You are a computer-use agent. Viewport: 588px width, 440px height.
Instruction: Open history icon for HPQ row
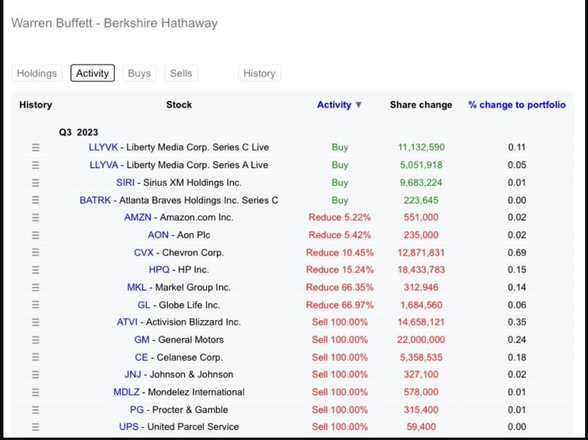click(x=35, y=270)
